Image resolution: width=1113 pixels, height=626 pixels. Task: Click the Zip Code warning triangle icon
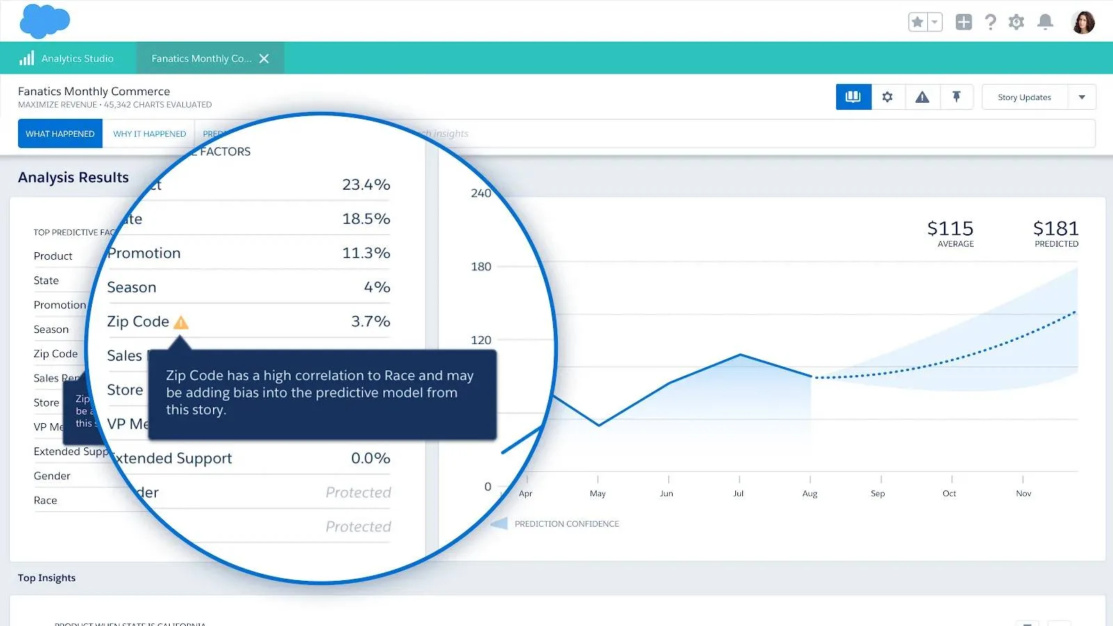coord(181,322)
